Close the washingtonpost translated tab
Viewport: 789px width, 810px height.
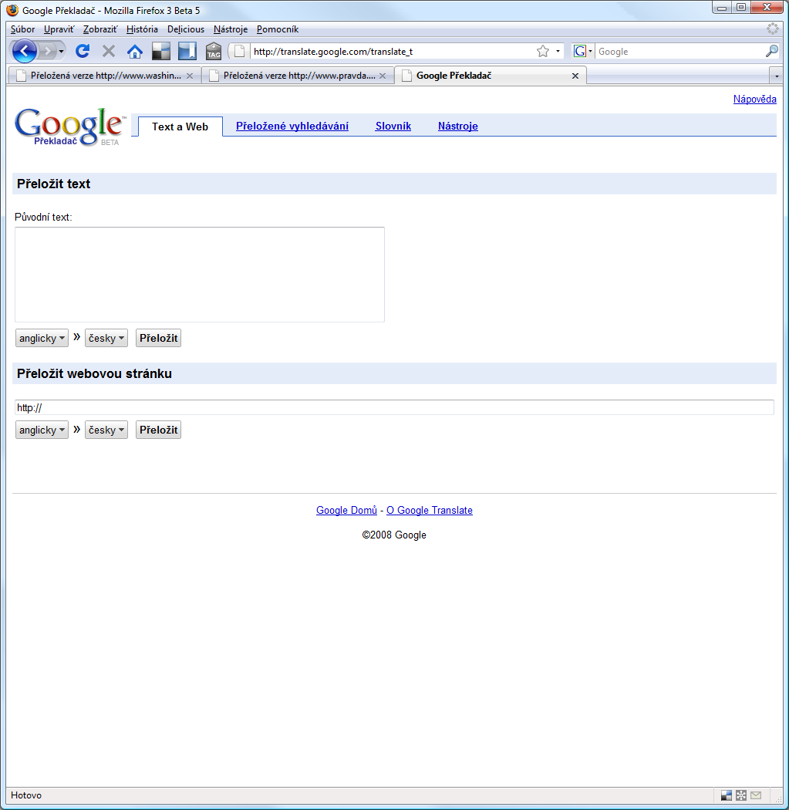(x=190, y=76)
